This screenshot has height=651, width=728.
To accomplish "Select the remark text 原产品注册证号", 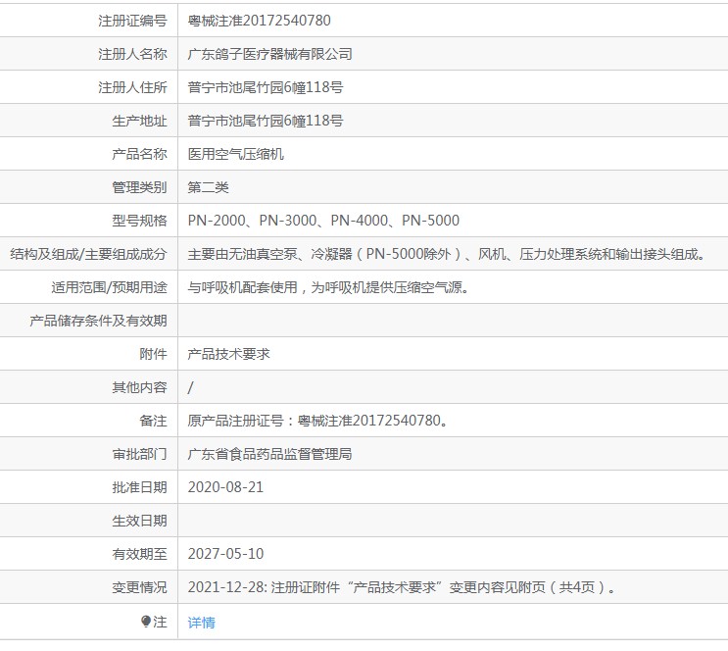I will pos(317,421).
